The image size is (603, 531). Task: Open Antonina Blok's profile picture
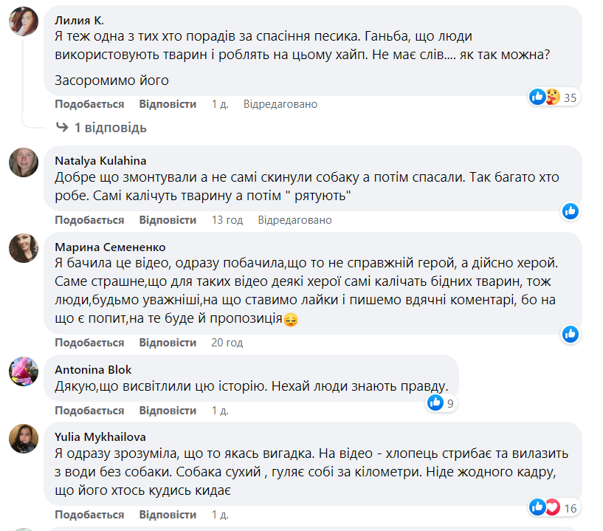point(23,372)
